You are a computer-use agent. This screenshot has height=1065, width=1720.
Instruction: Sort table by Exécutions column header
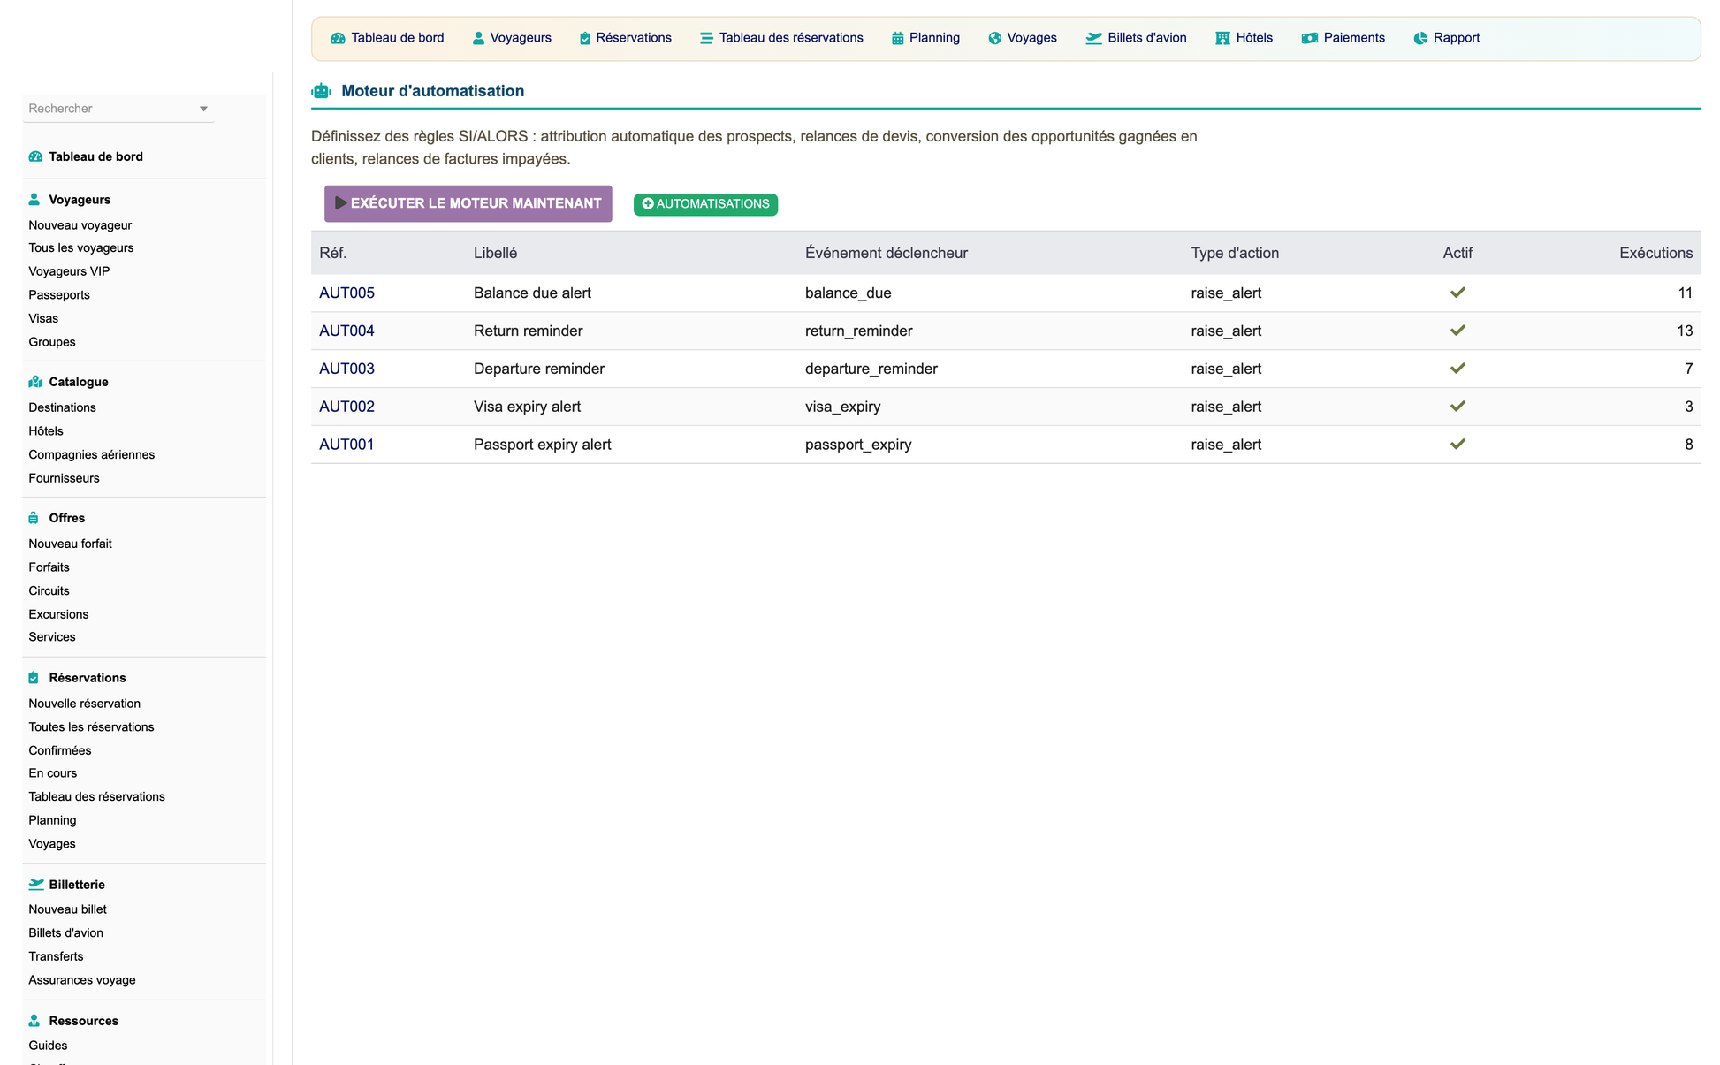pos(1655,253)
